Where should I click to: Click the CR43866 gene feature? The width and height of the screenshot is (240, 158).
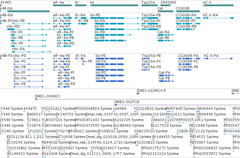[166, 5]
